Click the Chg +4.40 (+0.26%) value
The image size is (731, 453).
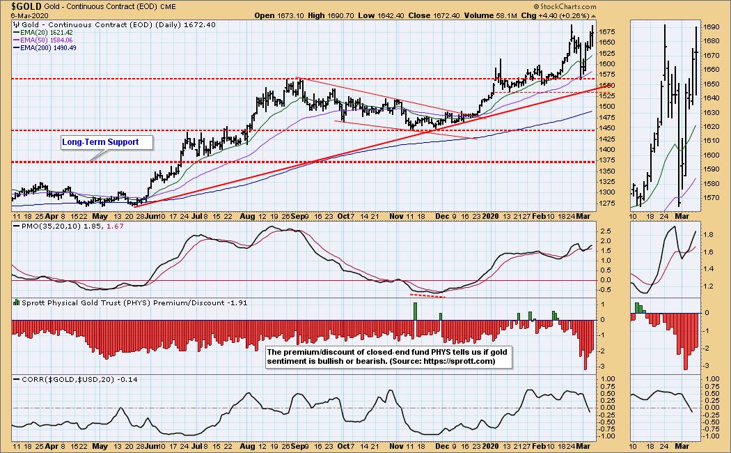click(555, 15)
